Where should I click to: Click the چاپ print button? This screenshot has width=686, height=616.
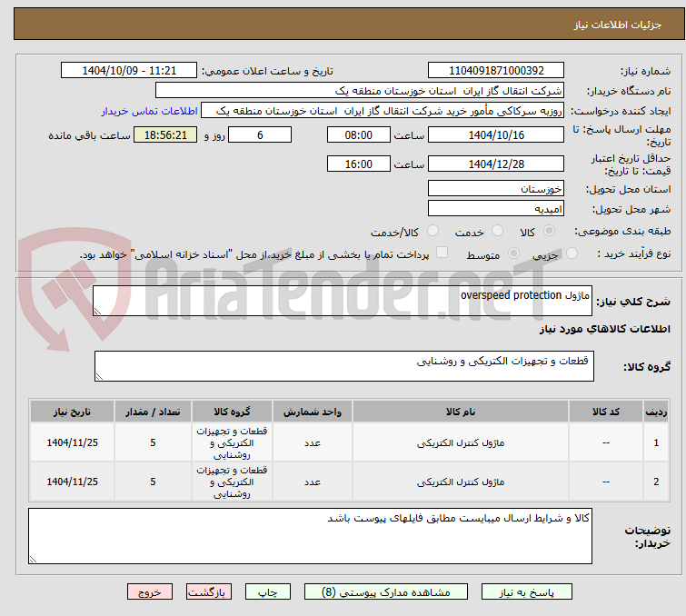[x=268, y=592]
